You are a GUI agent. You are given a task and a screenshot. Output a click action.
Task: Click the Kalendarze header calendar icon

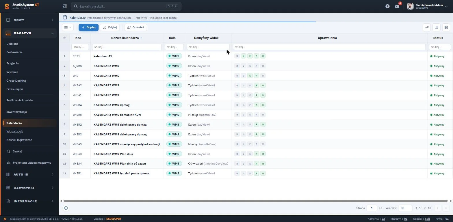coord(65,18)
